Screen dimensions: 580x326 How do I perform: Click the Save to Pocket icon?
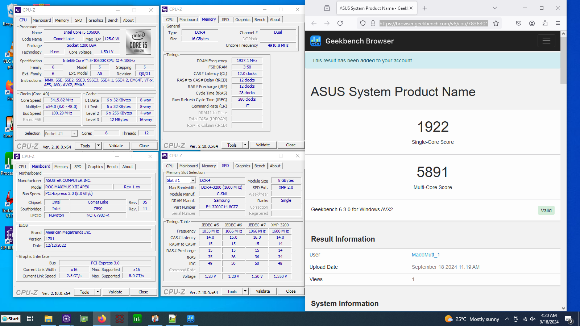519,23
